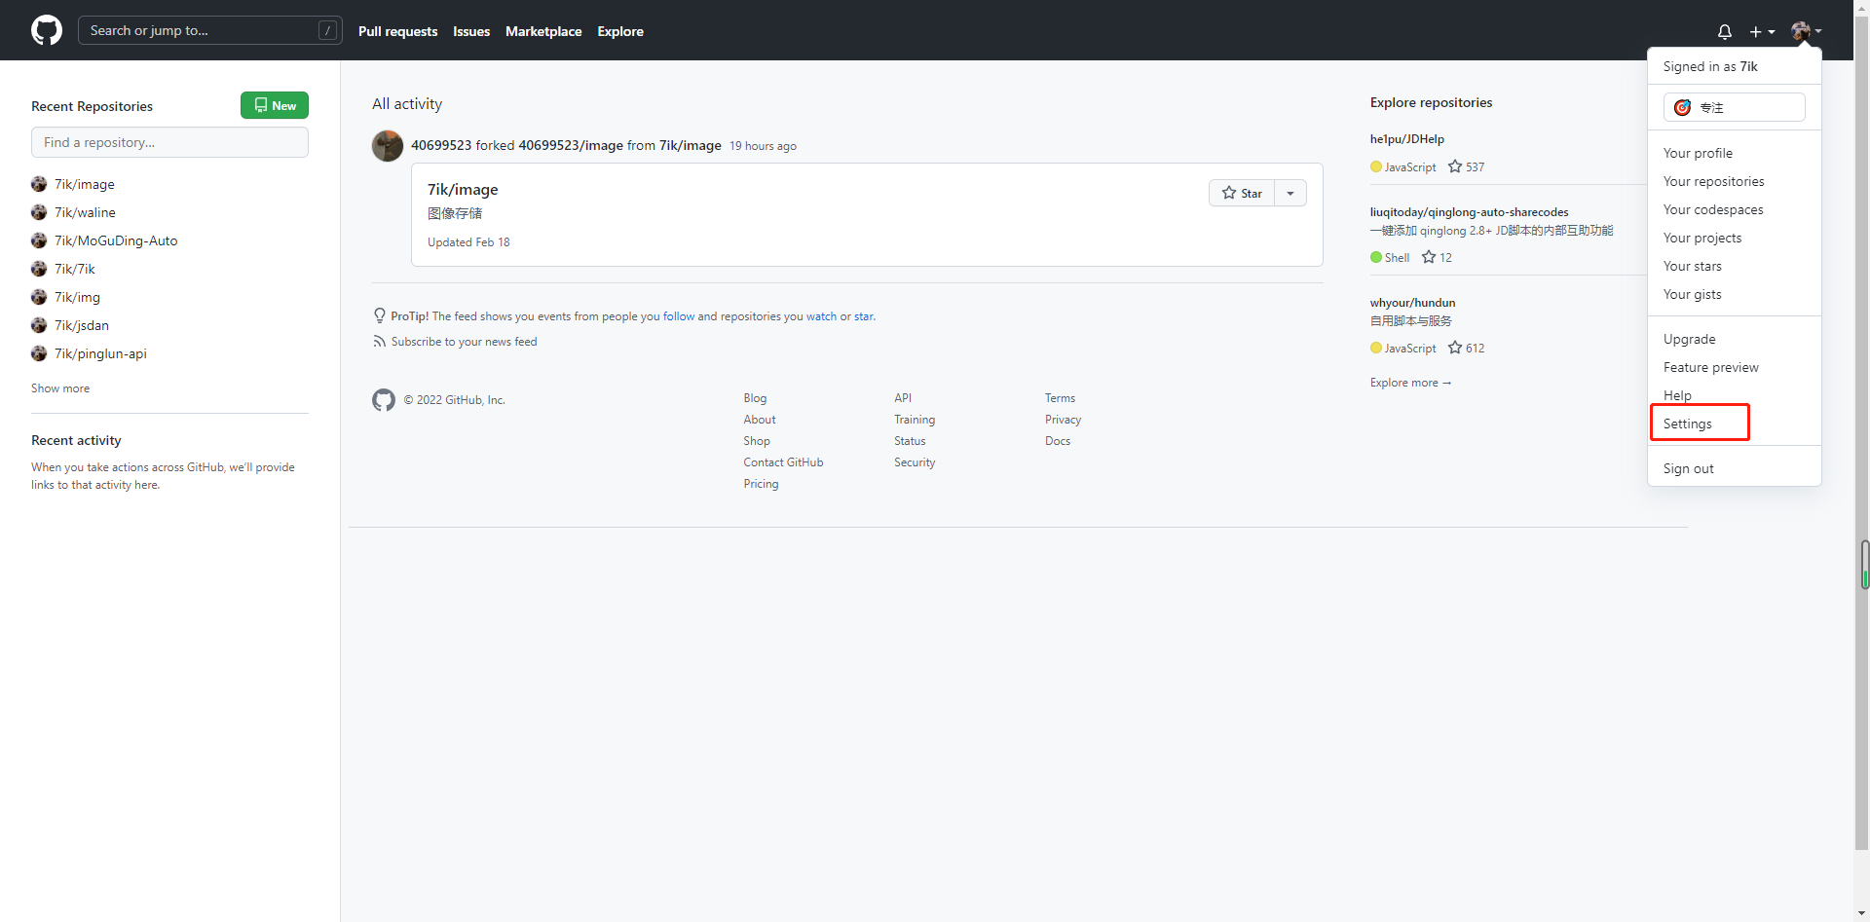Choose Sign out from the account menu
Viewport: 1870px width, 922px height.
pos(1688,468)
